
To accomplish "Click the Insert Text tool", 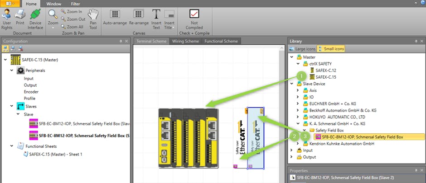I will (x=156, y=17).
